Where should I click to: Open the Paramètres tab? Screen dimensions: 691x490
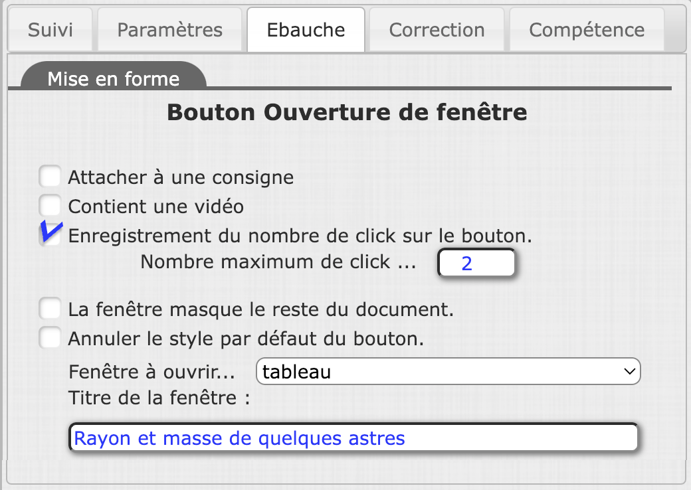pos(170,30)
